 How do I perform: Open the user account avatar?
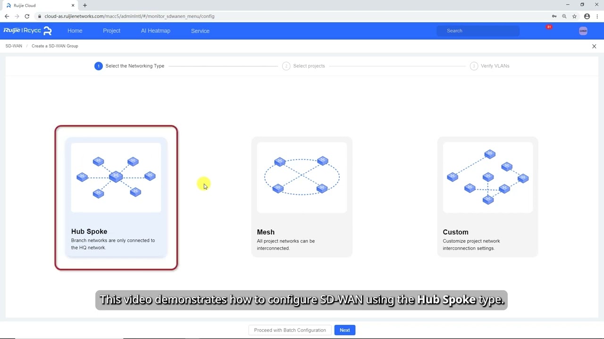tap(583, 31)
